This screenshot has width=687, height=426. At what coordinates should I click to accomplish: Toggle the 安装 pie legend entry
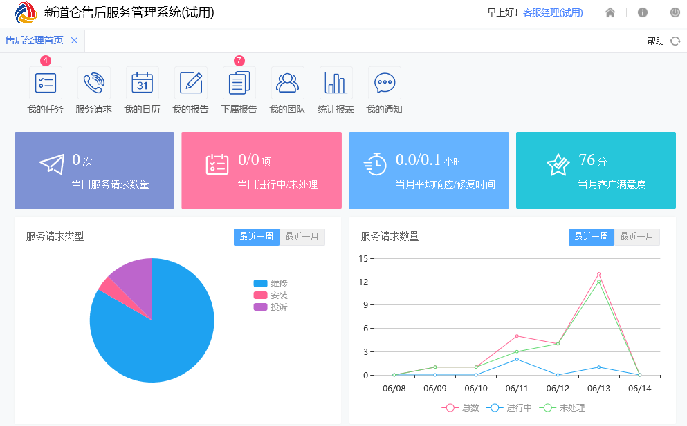pos(271,296)
